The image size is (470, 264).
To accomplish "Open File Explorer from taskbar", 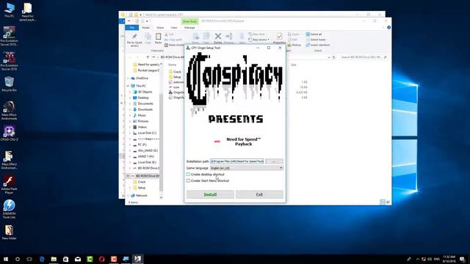I will click(x=54, y=259).
